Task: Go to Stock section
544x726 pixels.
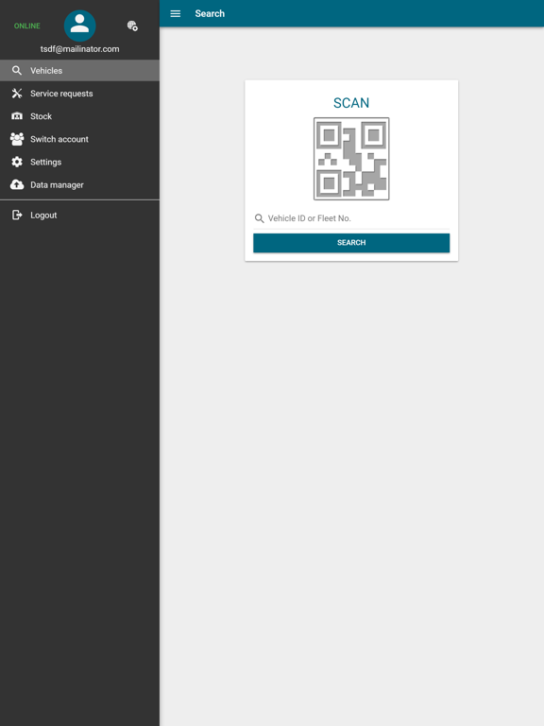Action: (79, 116)
